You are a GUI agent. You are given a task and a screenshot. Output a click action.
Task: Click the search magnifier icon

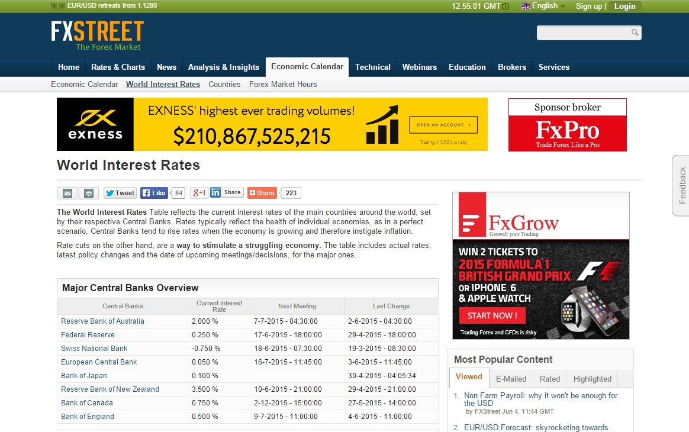[x=635, y=33]
